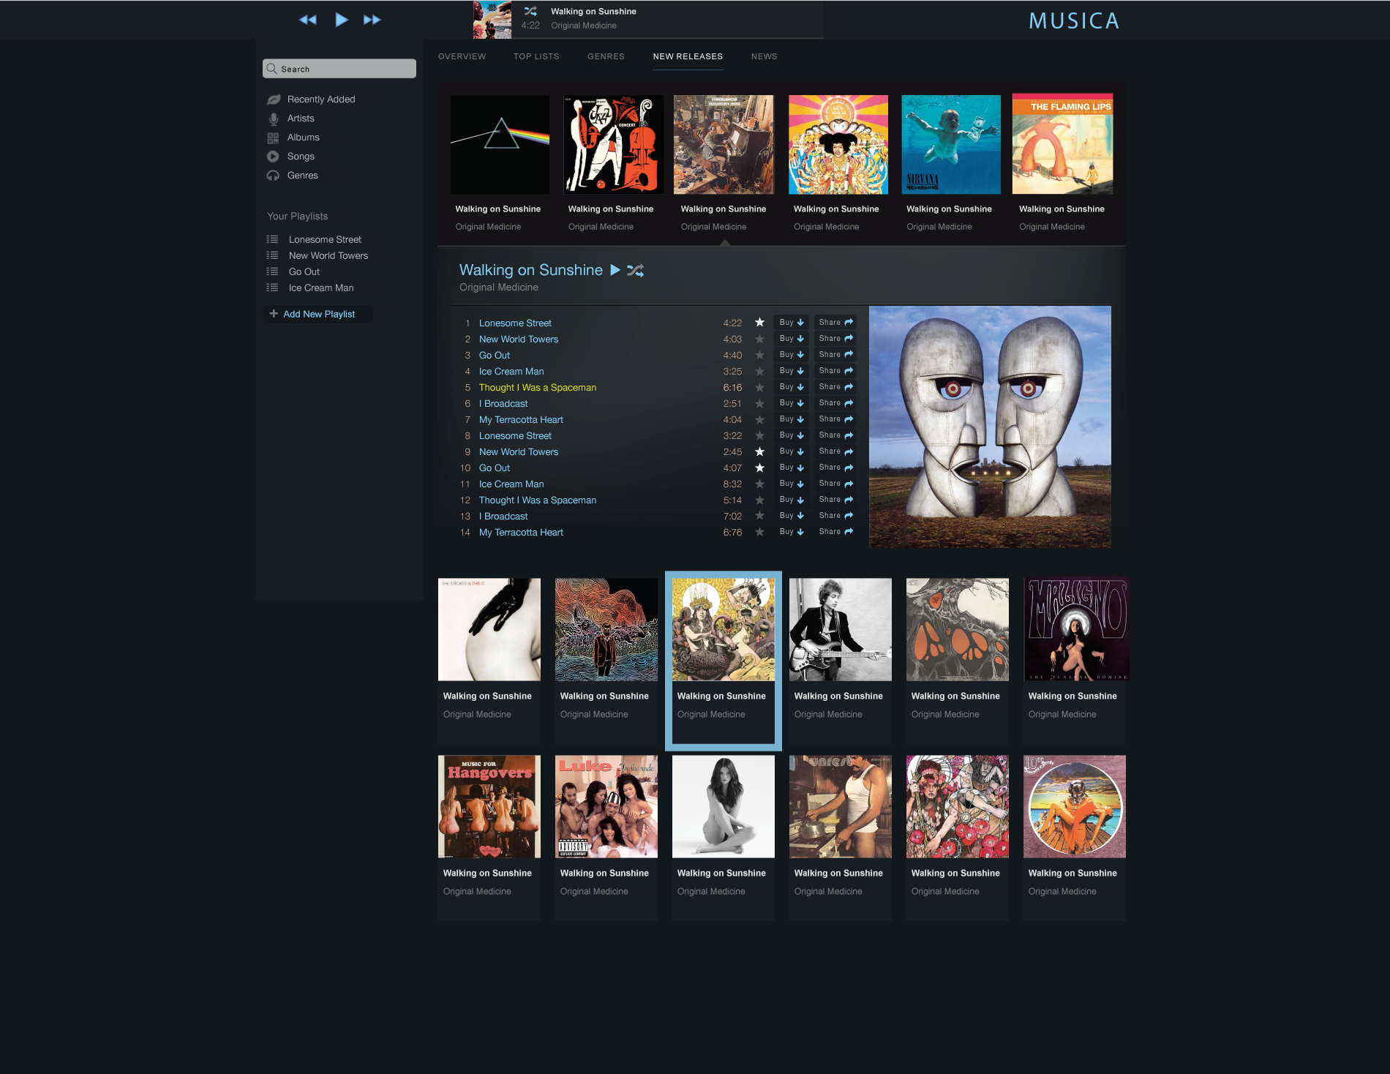
Task: Play track 5 Thought I Was a Spaceman
Action: [538, 387]
